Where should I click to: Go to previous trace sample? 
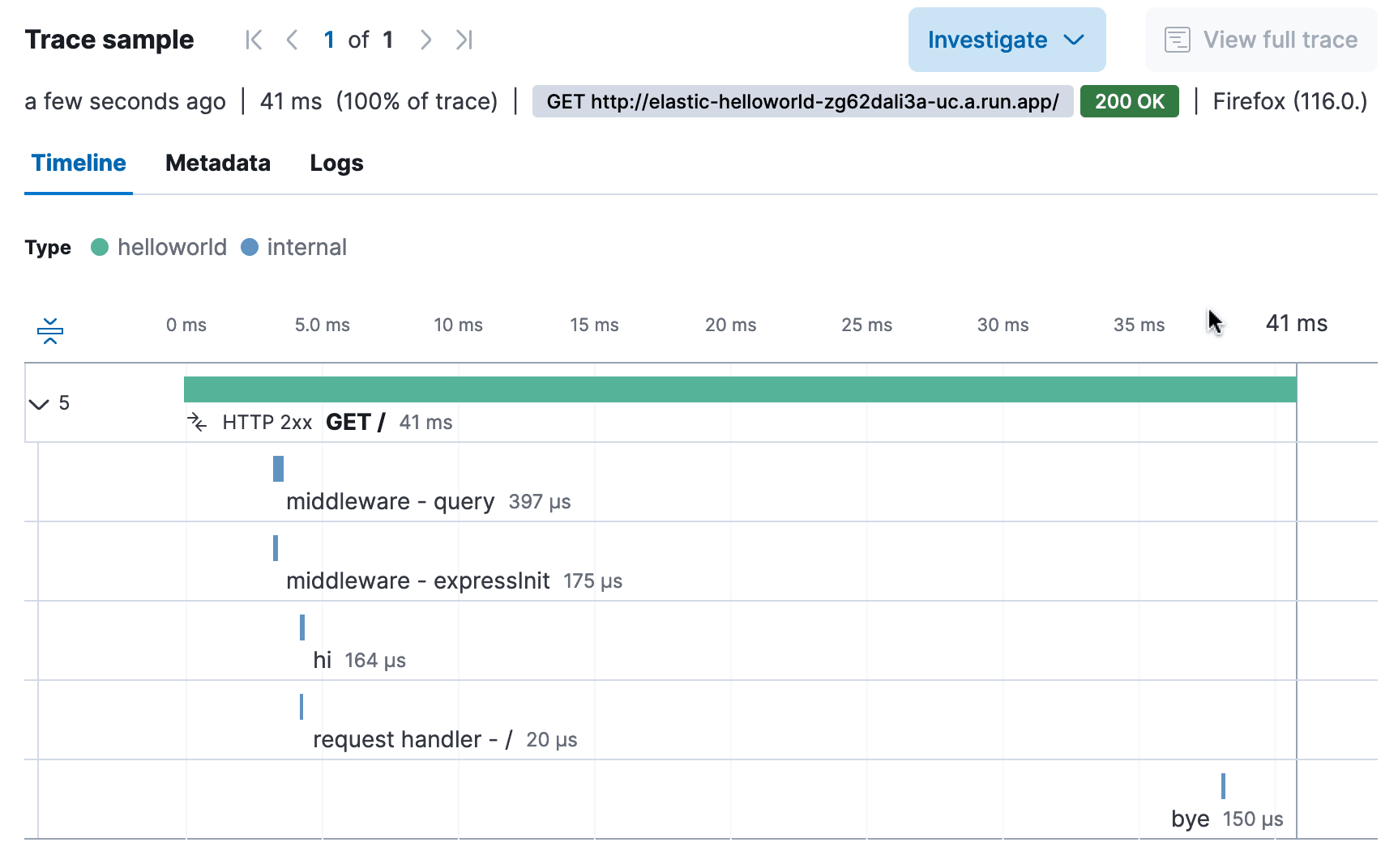coord(293,40)
